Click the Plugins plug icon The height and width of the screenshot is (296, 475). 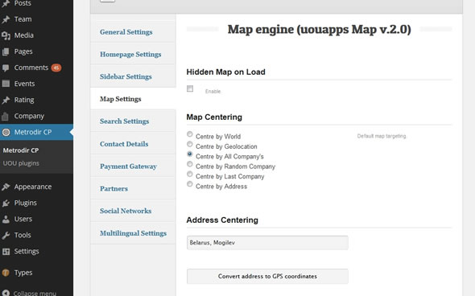click(x=6, y=203)
